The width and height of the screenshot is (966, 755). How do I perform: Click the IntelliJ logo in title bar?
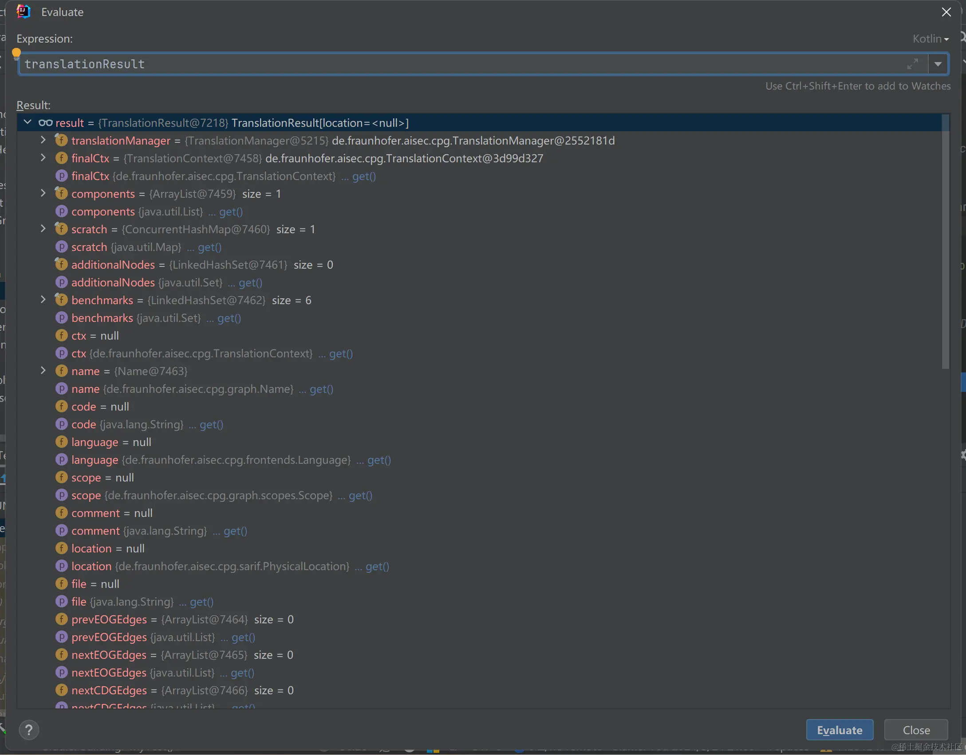point(23,12)
